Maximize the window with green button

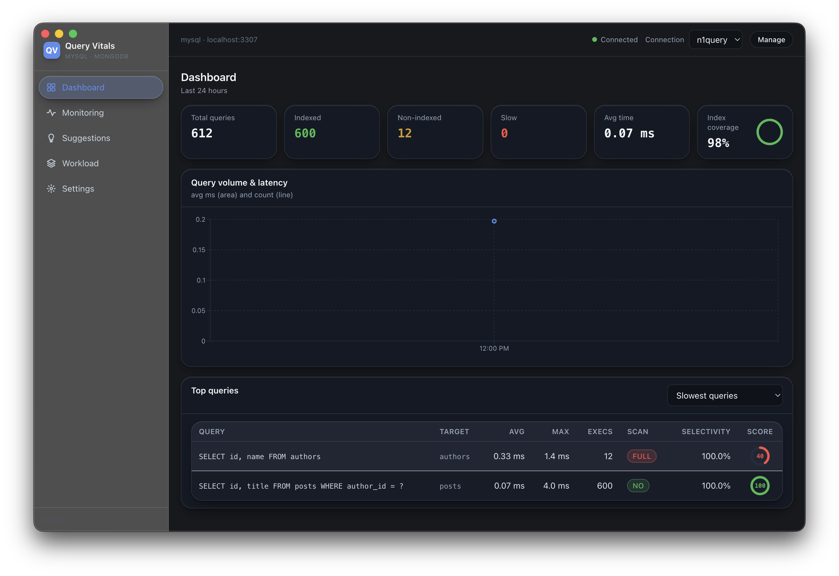point(73,33)
